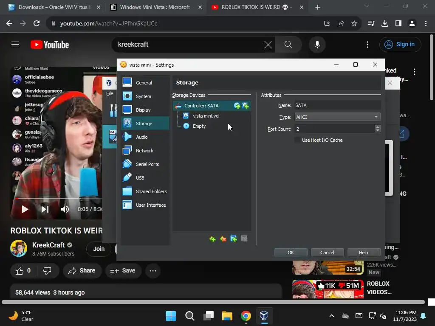Select the Storage settings category
Screen dimensions: 435x326
[x=145, y=124]
